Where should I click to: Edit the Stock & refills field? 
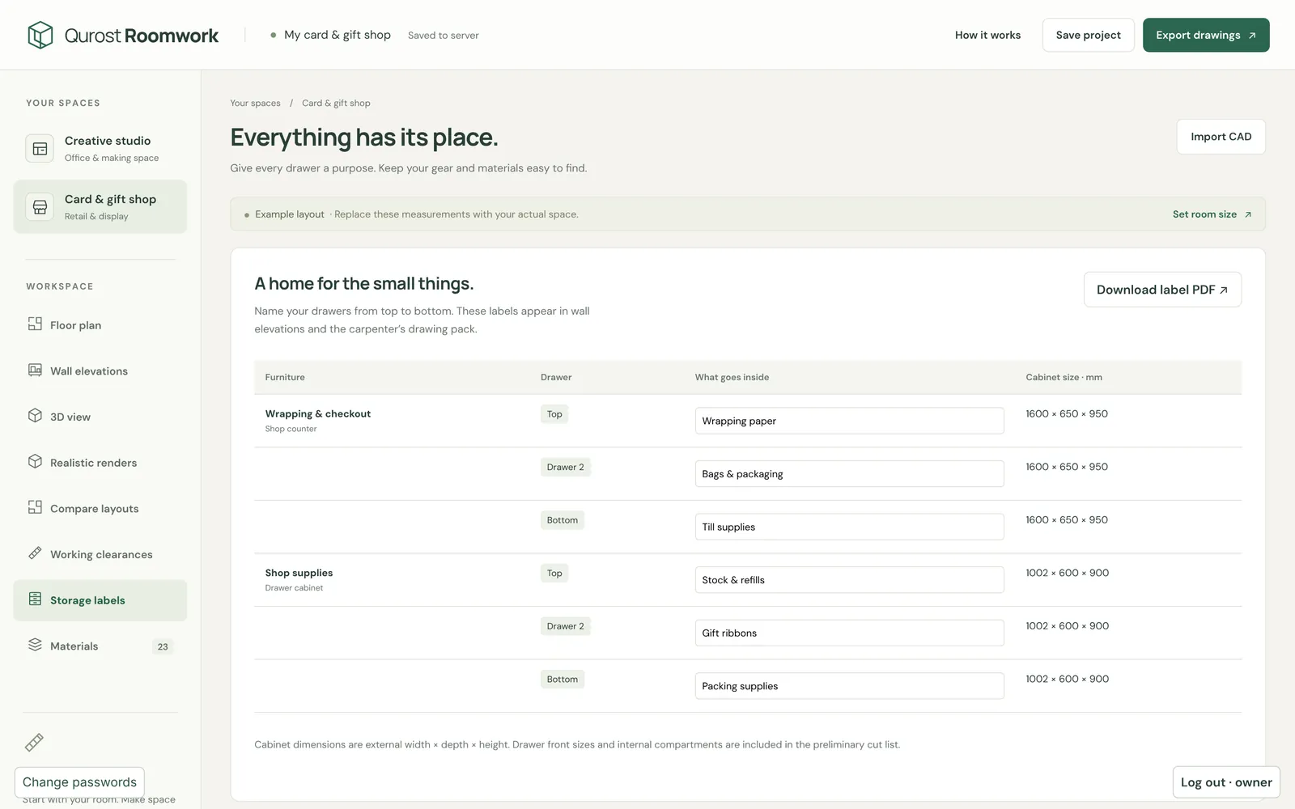point(849,580)
